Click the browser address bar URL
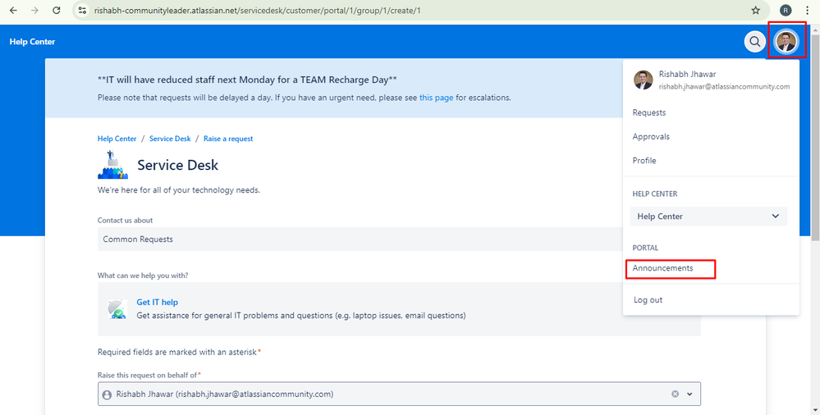 click(257, 11)
